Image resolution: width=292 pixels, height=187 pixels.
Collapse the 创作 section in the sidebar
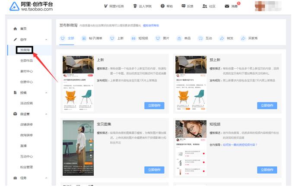pyautogui.click(x=46, y=39)
